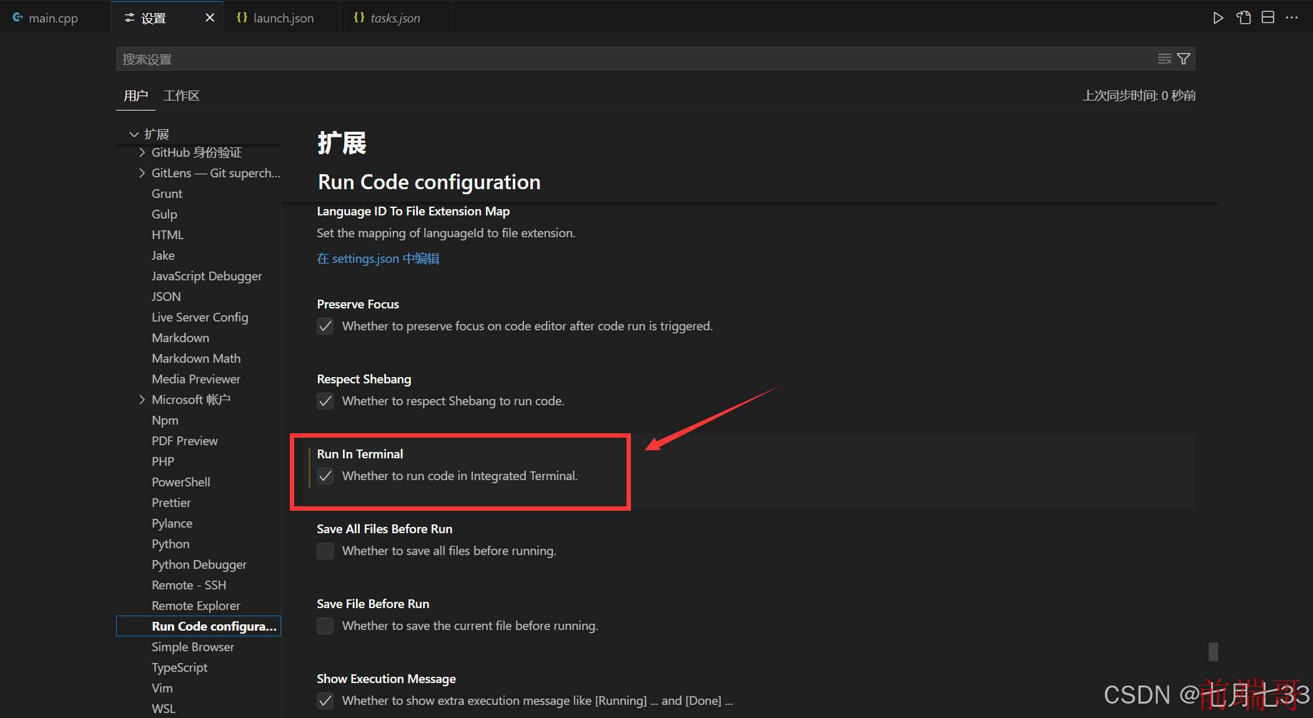This screenshot has height=718, width=1313.
Task: Open PDF Preview settings
Action: tap(199, 441)
